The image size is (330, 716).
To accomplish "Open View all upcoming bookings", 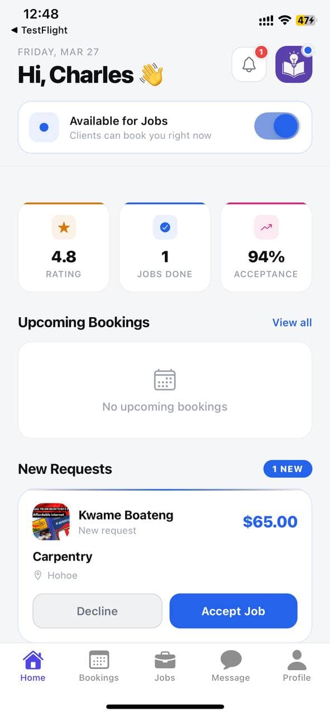I will 292,322.
